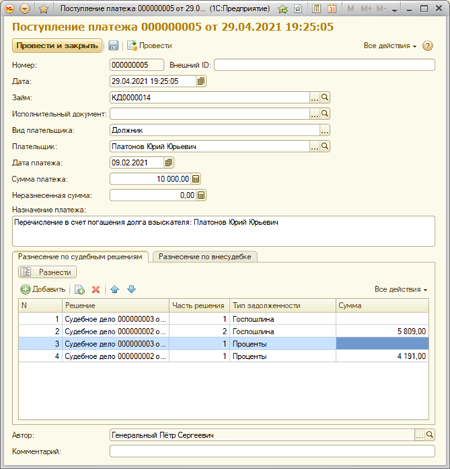Screen dimensions: 450x469
Task: Click the red X delete row icon
Action: pyautogui.click(x=96, y=289)
